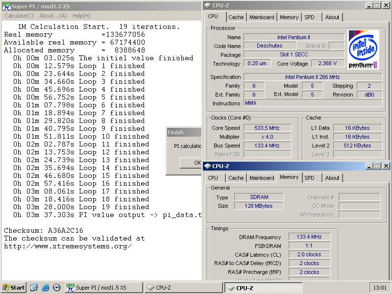Open About tab in lower CPU-Z window
The height and width of the screenshot is (294, 392).
coord(332,178)
